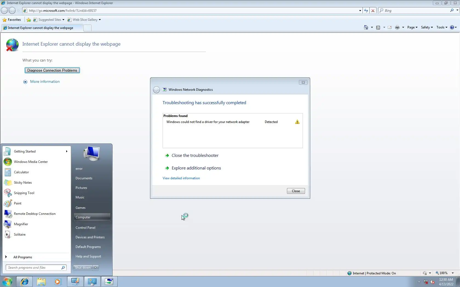Expand the search provider dropdown arrow
This screenshot has width=460, height=287.
457,10
